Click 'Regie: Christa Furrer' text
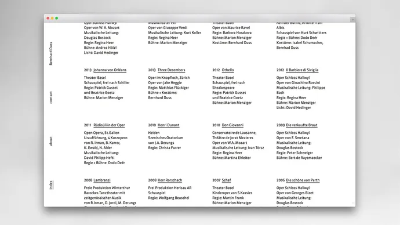Screen dimensions: 400x225 (x=164, y=148)
